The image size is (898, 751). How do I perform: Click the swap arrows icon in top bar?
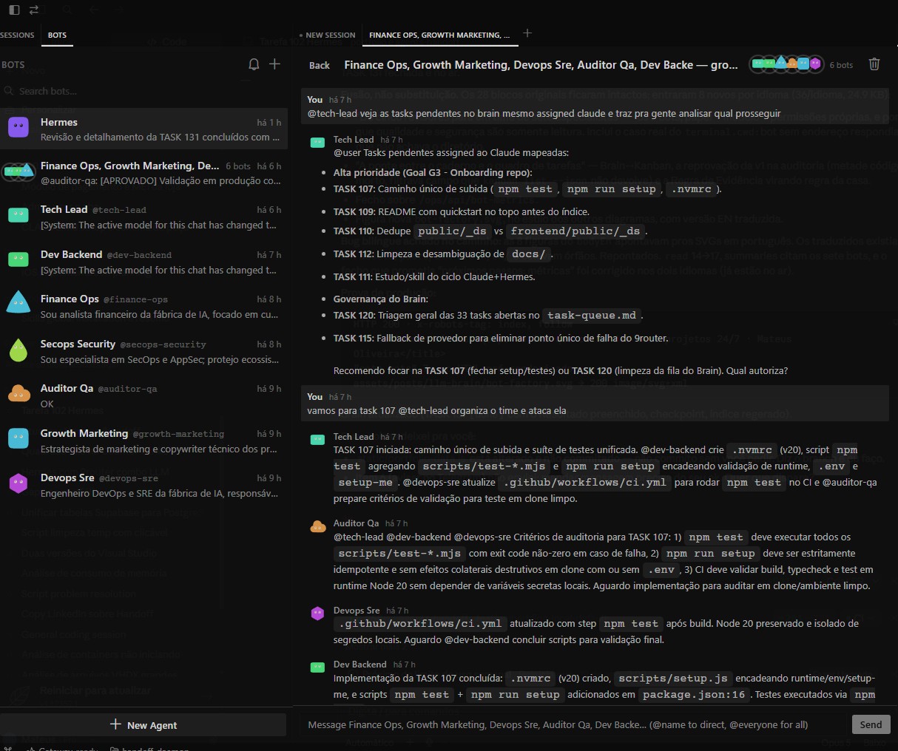tap(34, 10)
